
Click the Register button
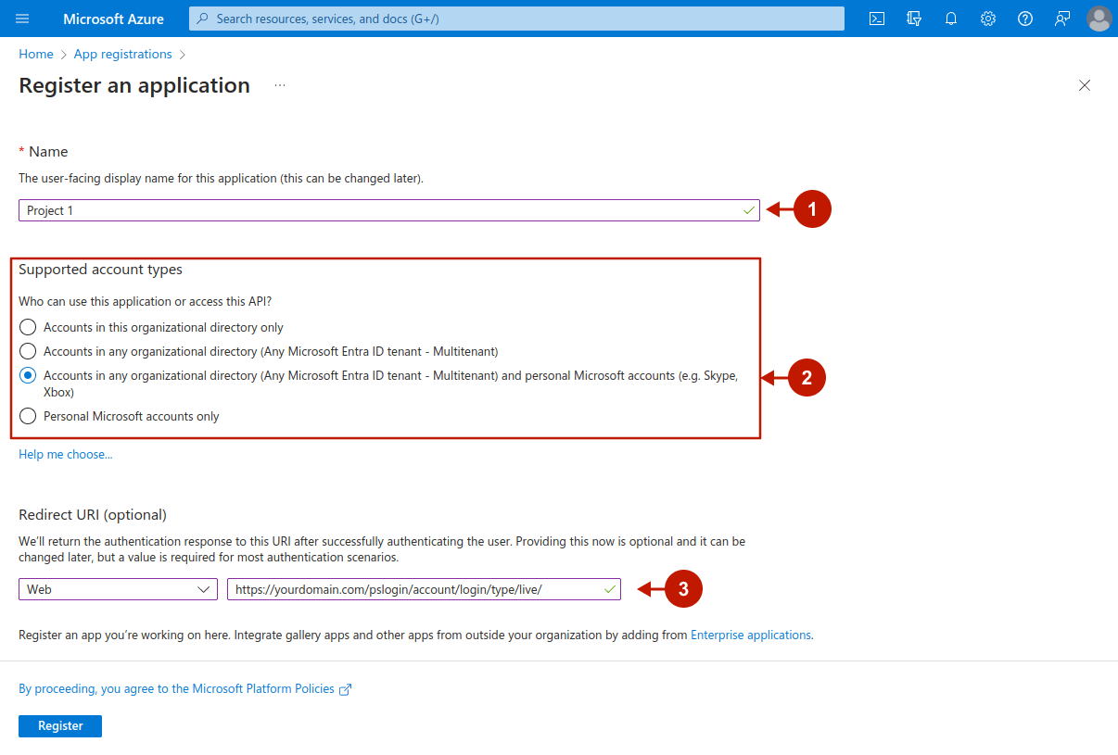pos(60,726)
